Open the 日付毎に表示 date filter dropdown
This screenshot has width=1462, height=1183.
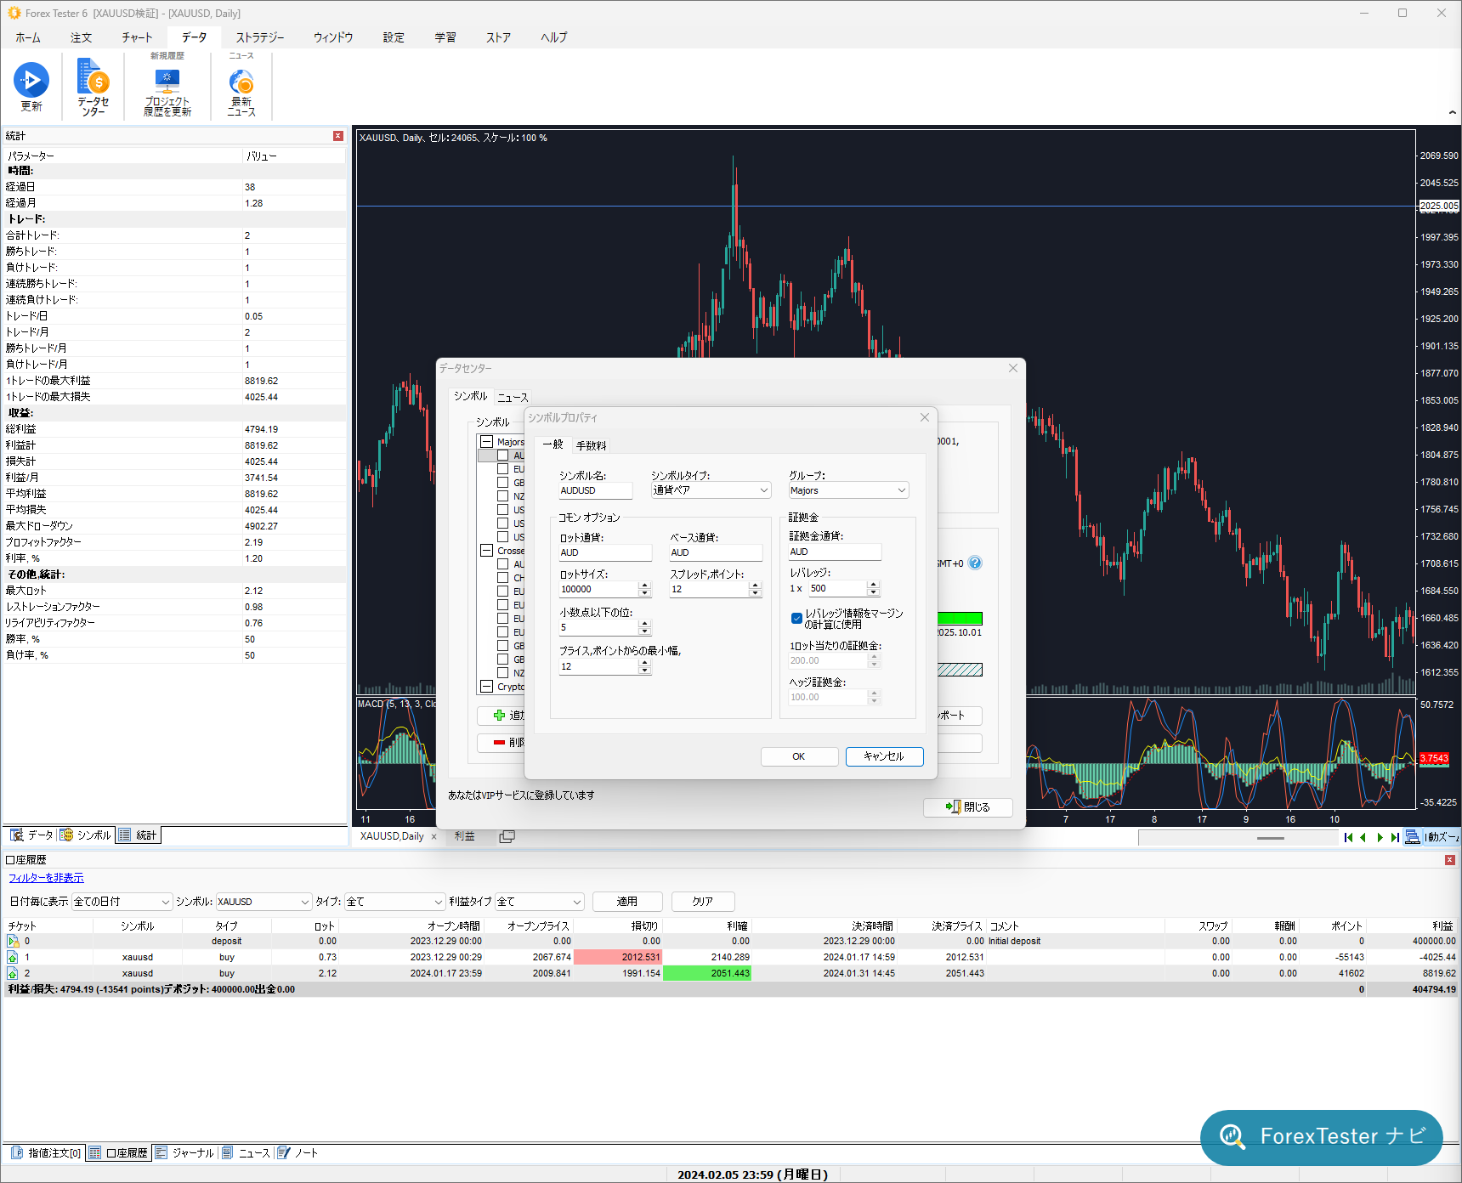pyautogui.click(x=122, y=902)
